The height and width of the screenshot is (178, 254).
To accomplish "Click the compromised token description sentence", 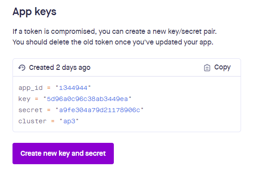I will pos(115,32).
